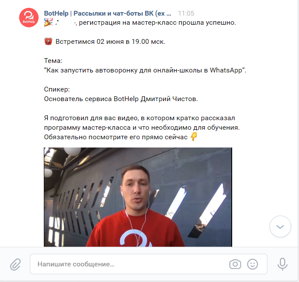This screenshot has height=282, width=299.
Task: Open the emoji smiley picker
Action: 253,264
